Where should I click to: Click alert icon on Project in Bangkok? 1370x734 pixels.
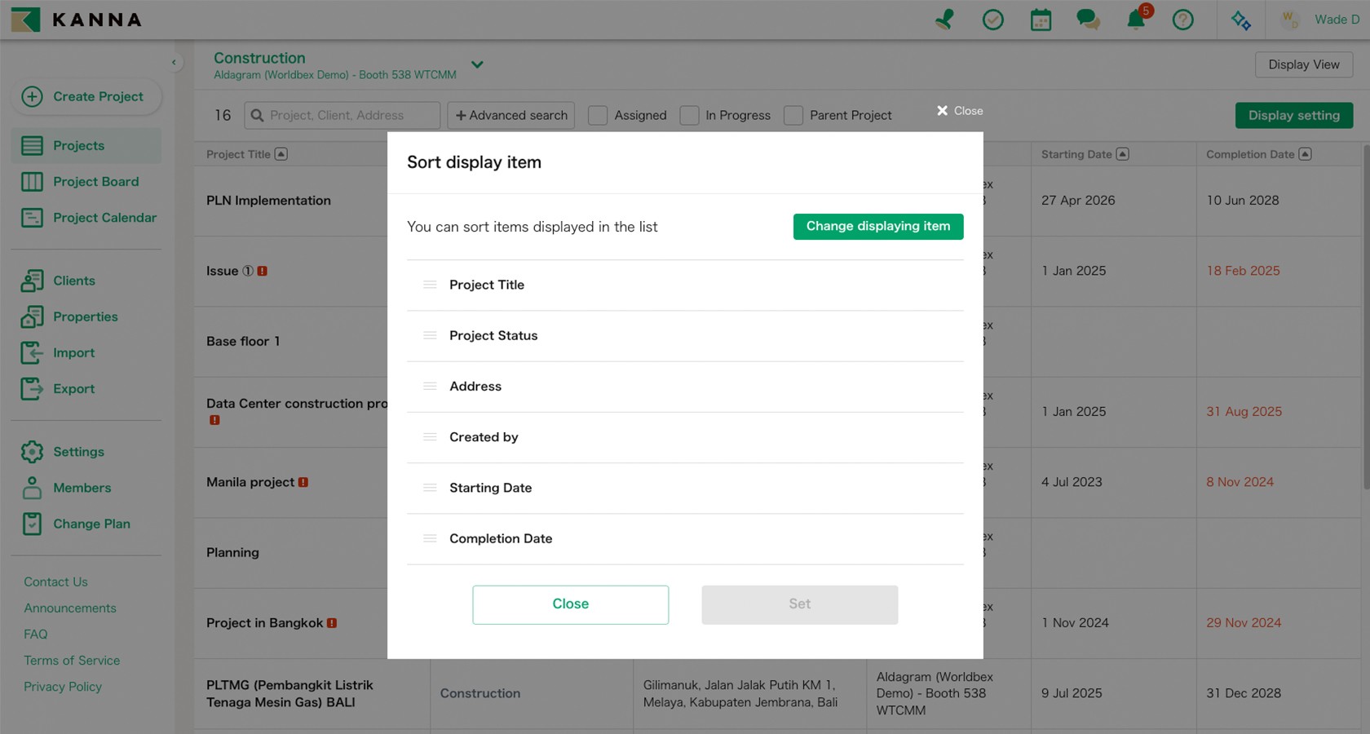(x=332, y=623)
